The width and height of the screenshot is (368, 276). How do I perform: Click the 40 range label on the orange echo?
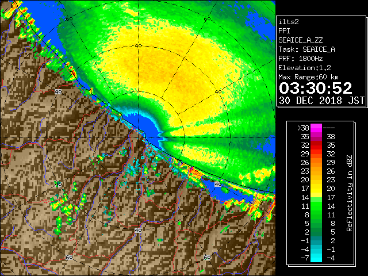(x=138, y=46)
